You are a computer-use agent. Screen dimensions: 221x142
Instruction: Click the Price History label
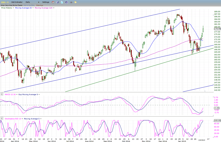click(x=7, y=8)
